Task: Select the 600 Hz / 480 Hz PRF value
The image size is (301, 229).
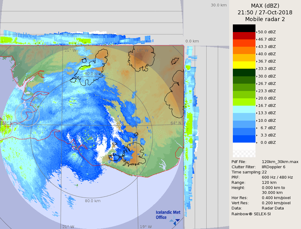Action: tap(277, 177)
